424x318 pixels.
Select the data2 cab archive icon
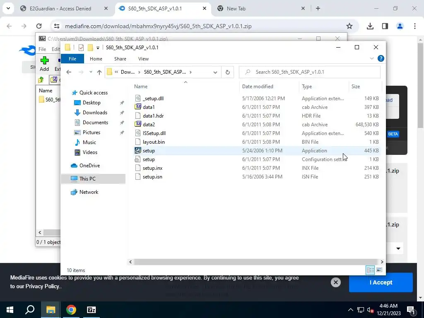[138, 124]
